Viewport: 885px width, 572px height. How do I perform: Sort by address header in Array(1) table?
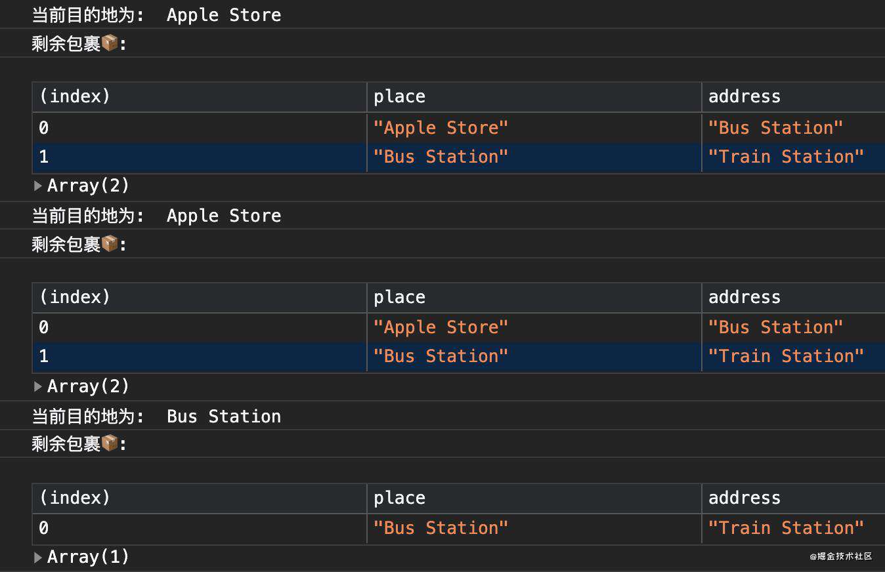click(x=793, y=498)
